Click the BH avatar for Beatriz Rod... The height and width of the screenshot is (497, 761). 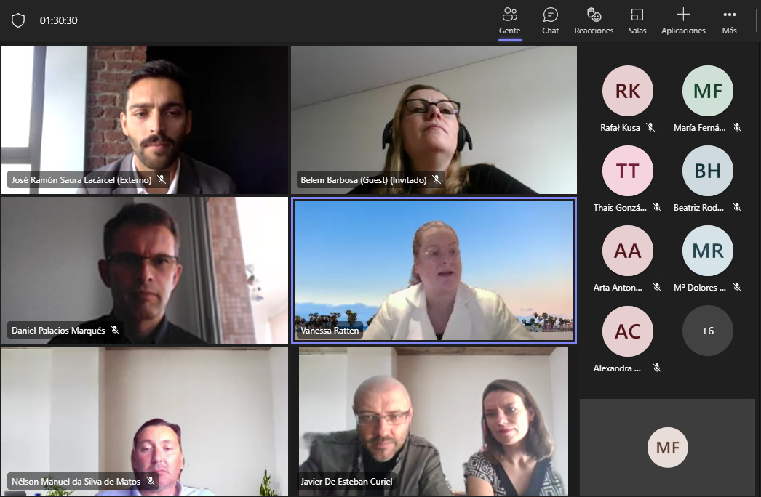click(x=708, y=171)
